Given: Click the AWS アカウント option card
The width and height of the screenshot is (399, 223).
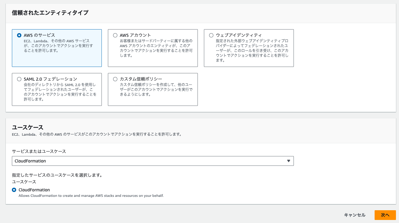Looking at the screenshot, I should tap(152, 48).
